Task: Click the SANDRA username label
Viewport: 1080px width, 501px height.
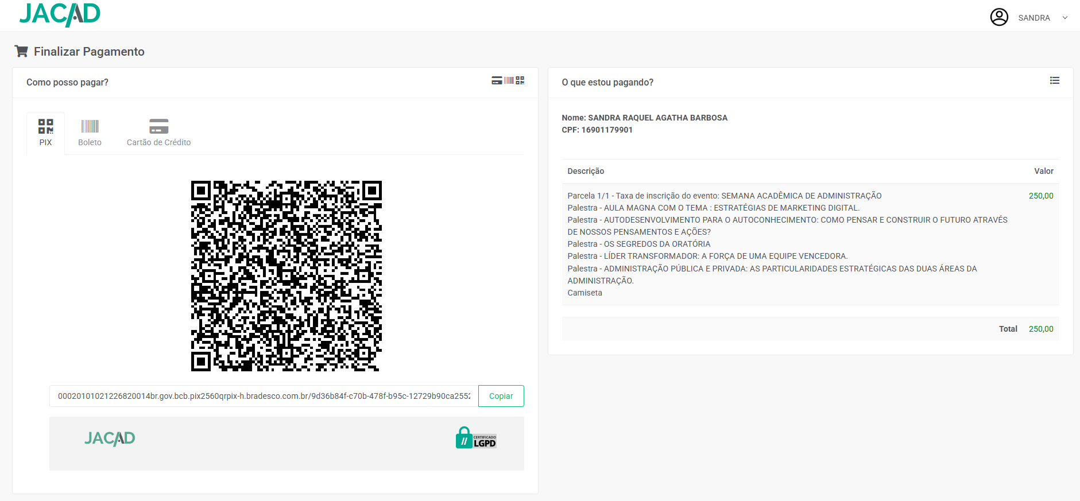Action: (x=1034, y=18)
